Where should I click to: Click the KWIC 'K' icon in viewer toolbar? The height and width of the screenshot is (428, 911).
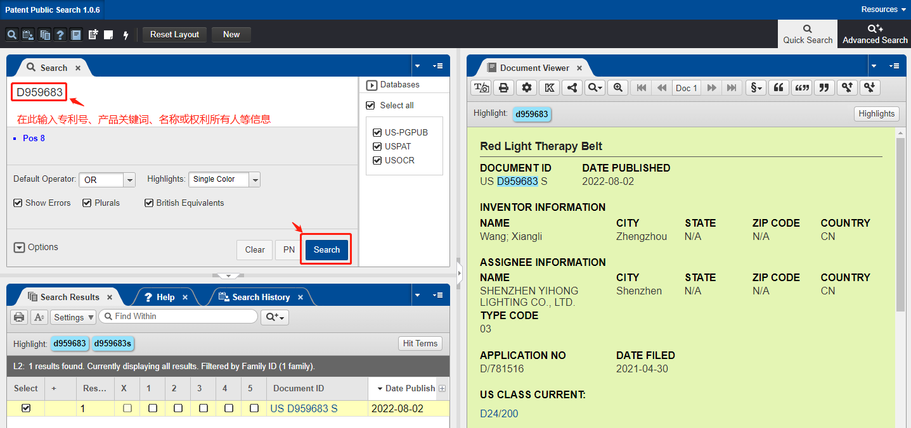[x=549, y=88]
